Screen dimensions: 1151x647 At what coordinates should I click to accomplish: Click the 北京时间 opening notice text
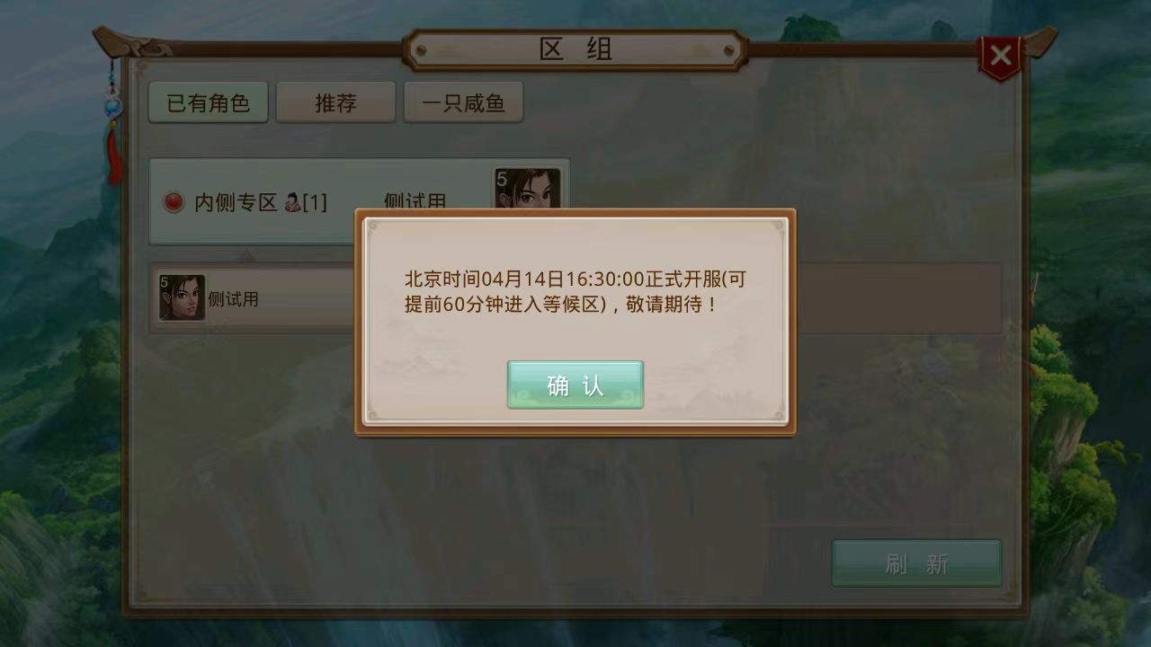[x=575, y=291]
